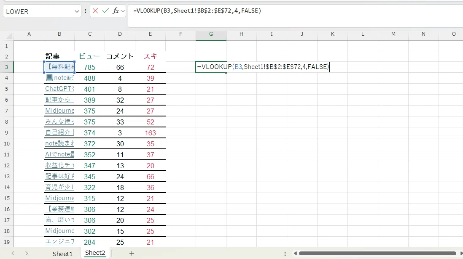Open the note記 link in row 4
This screenshot has width=463, height=259.
60,78
